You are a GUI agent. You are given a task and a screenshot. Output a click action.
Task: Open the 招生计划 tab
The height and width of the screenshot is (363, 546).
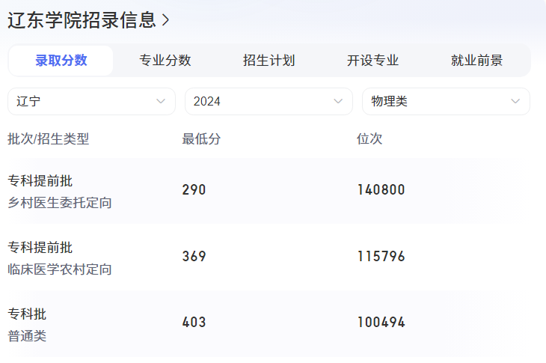click(269, 61)
